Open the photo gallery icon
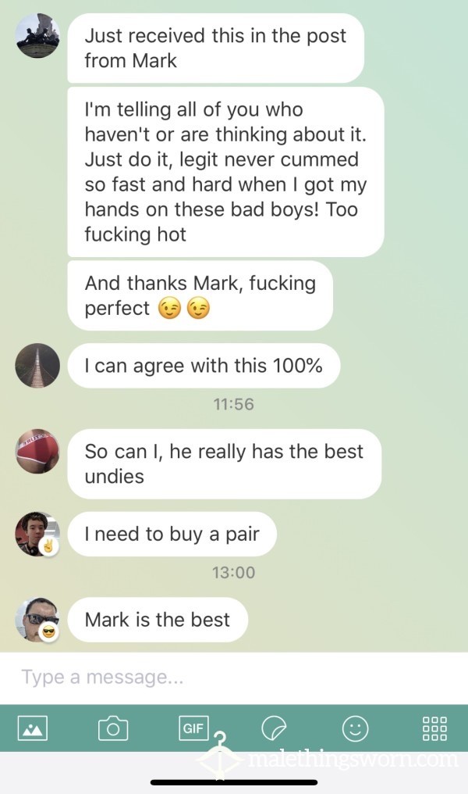Viewport: 468px width, 794px height. click(x=32, y=728)
